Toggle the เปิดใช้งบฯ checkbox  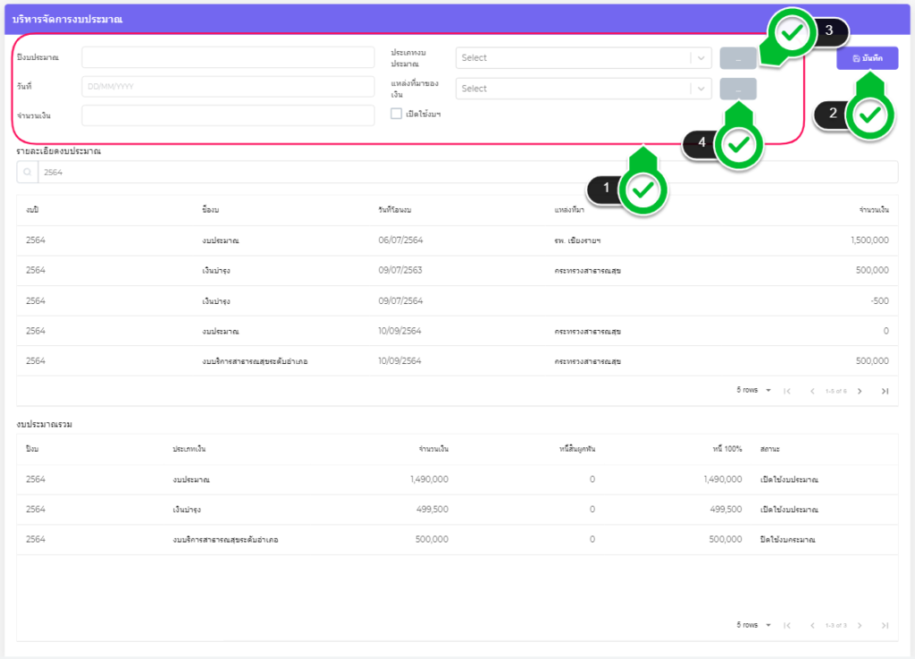coord(397,114)
